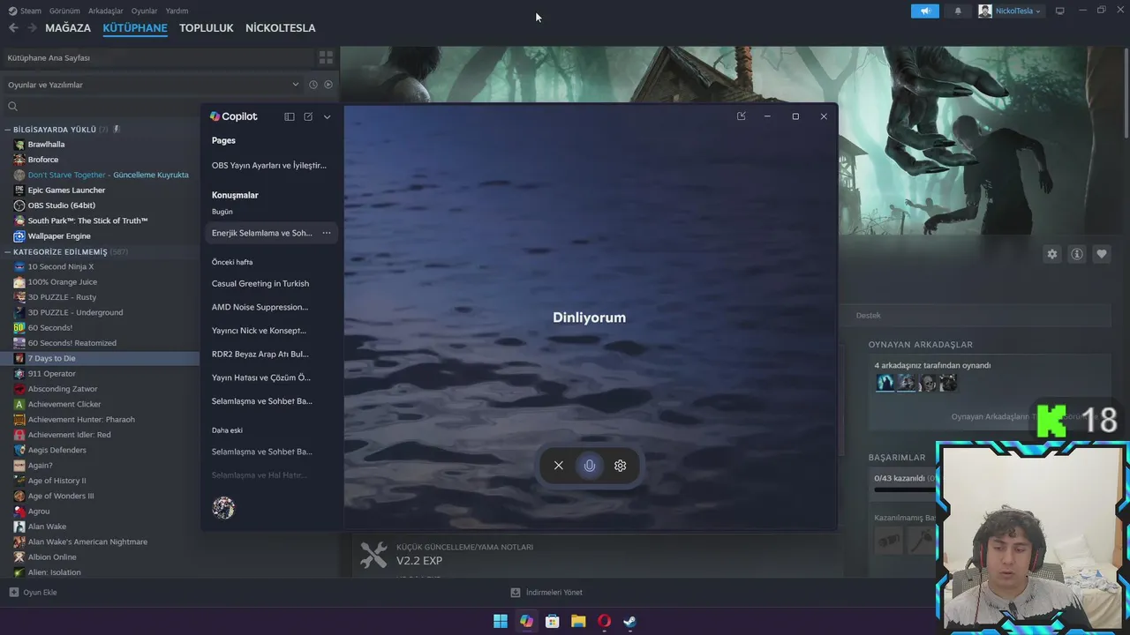Image resolution: width=1130 pixels, height=635 pixels.
Task: Open RDR2 Beyaz Arap Atı conversation
Action: pos(260,354)
